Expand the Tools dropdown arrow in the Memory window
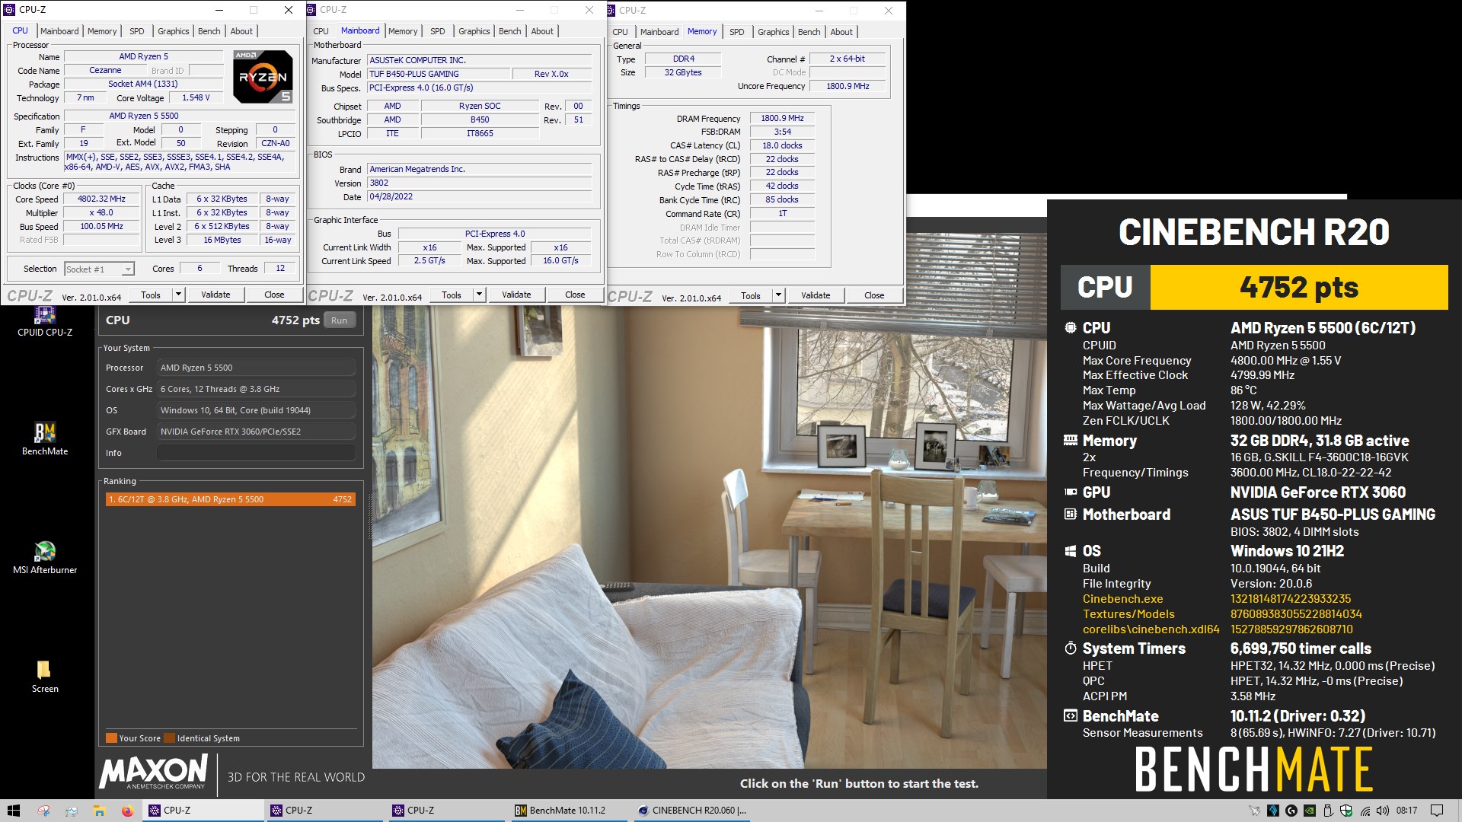This screenshot has width=1462, height=822. pyautogui.click(x=778, y=295)
